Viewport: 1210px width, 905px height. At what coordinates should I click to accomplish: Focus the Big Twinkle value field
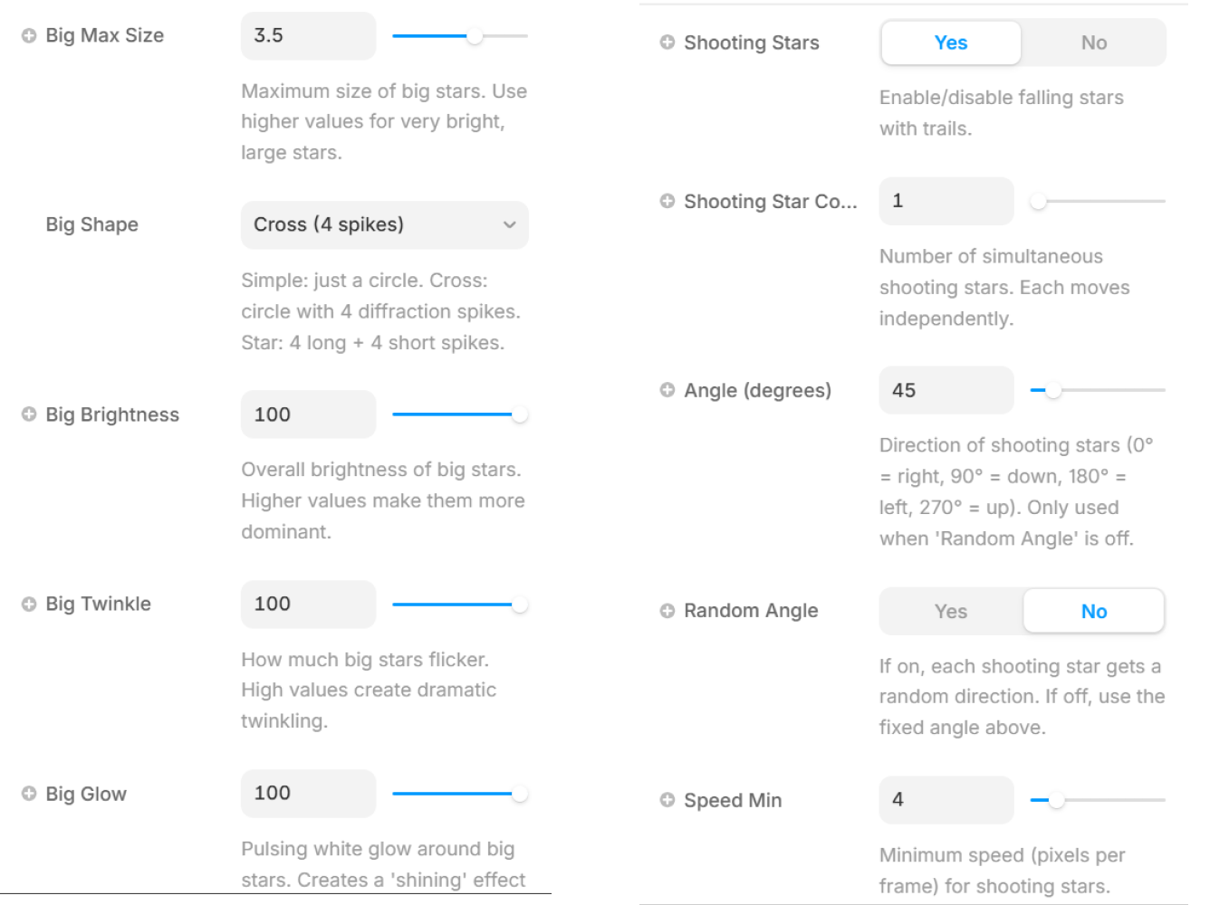308,604
